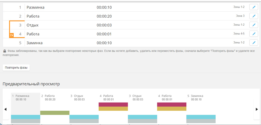Screen dimensions: 261x125
Task: Select the phase 4 Работа name
Action: 33,34
